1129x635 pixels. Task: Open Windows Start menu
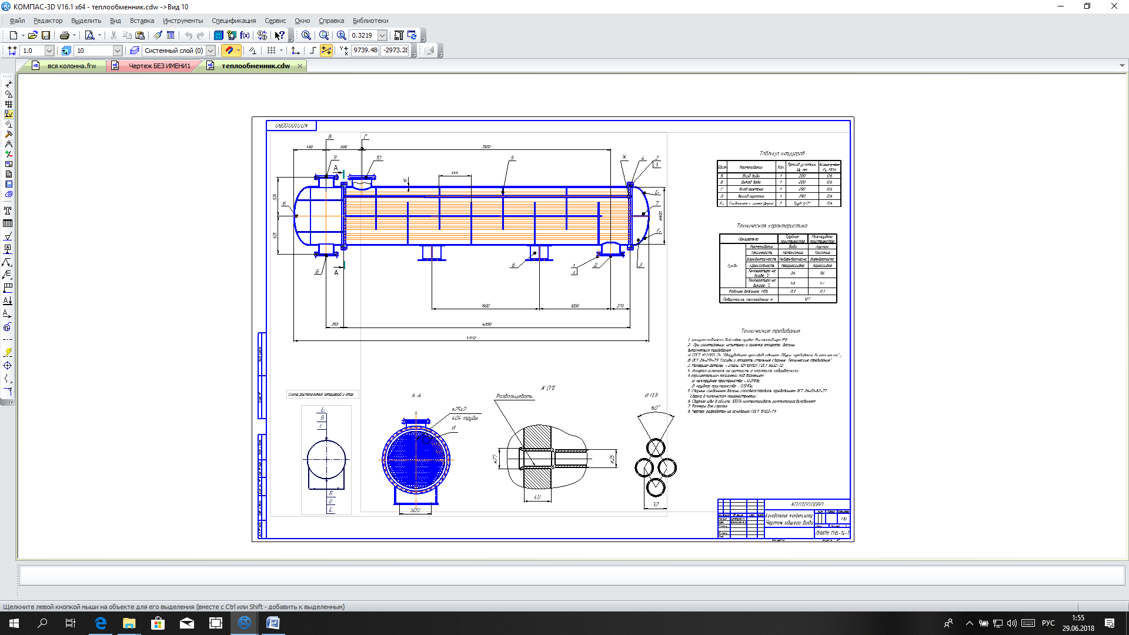pos(14,623)
